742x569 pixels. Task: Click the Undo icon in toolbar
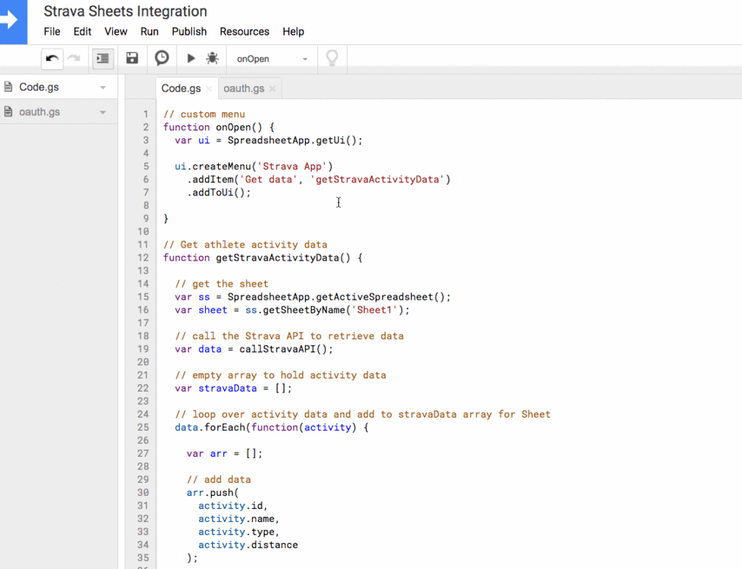pyautogui.click(x=51, y=58)
